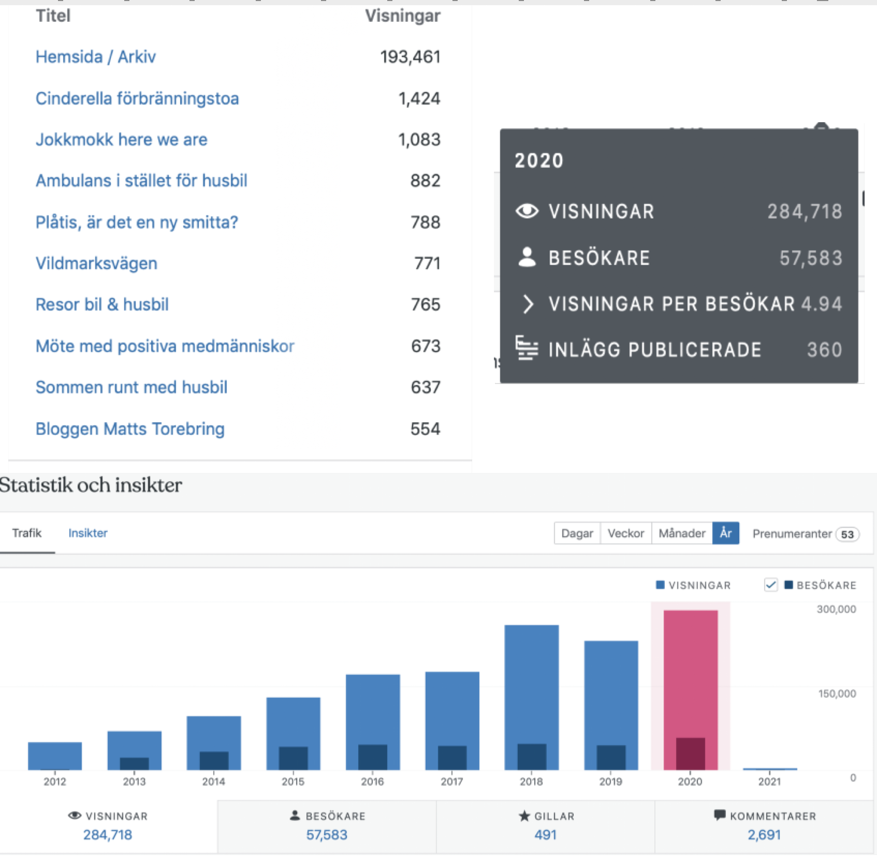877x857 pixels.
Task: Open the Cinderella förbränningstoa post link
Action: click(x=137, y=98)
